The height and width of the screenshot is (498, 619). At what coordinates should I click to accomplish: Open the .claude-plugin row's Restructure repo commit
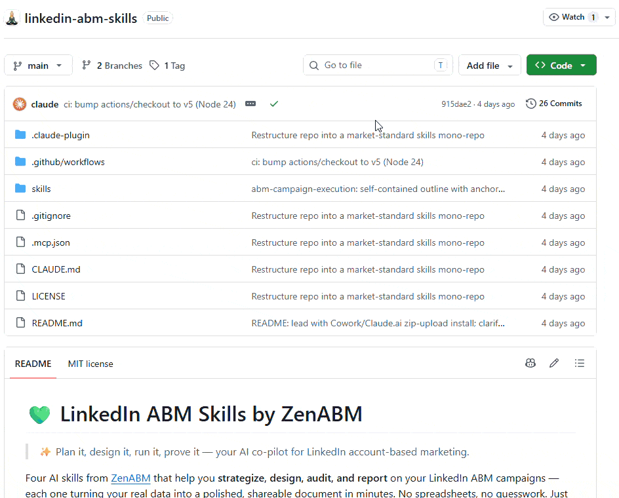[x=367, y=135]
